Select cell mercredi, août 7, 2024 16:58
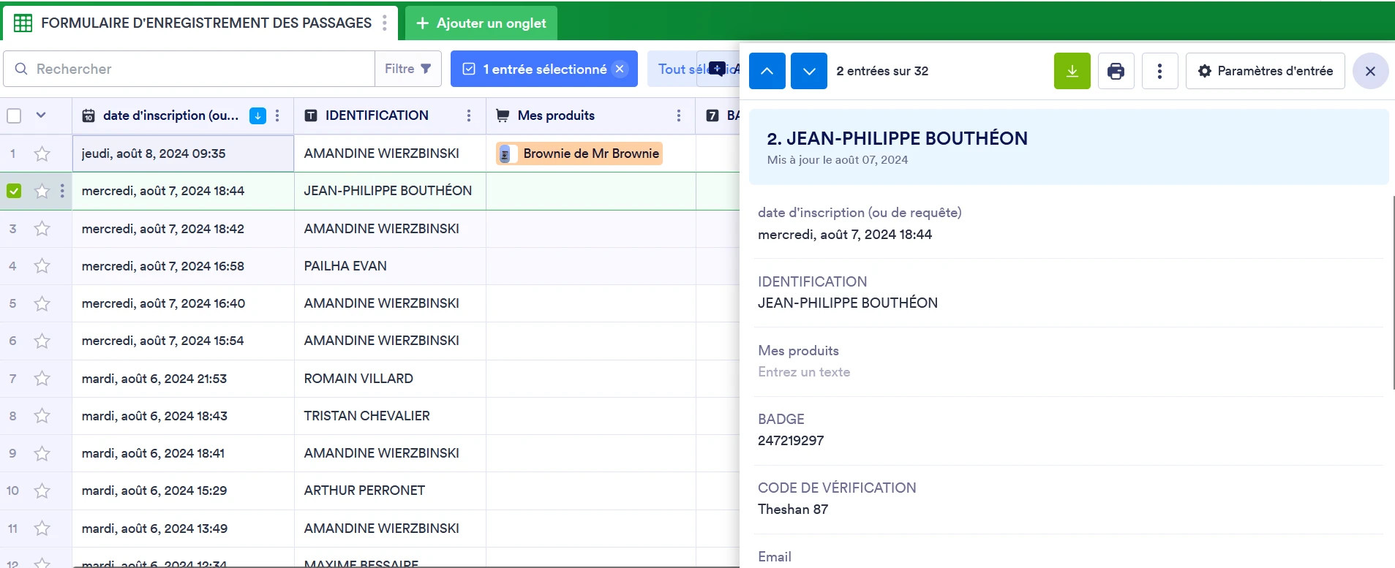 point(183,266)
